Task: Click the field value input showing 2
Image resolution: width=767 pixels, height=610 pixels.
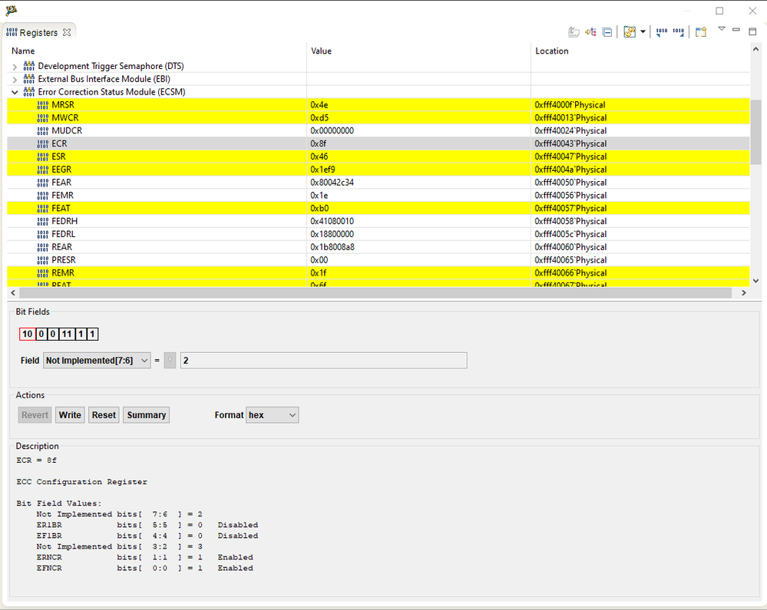Action: pyautogui.click(x=323, y=360)
